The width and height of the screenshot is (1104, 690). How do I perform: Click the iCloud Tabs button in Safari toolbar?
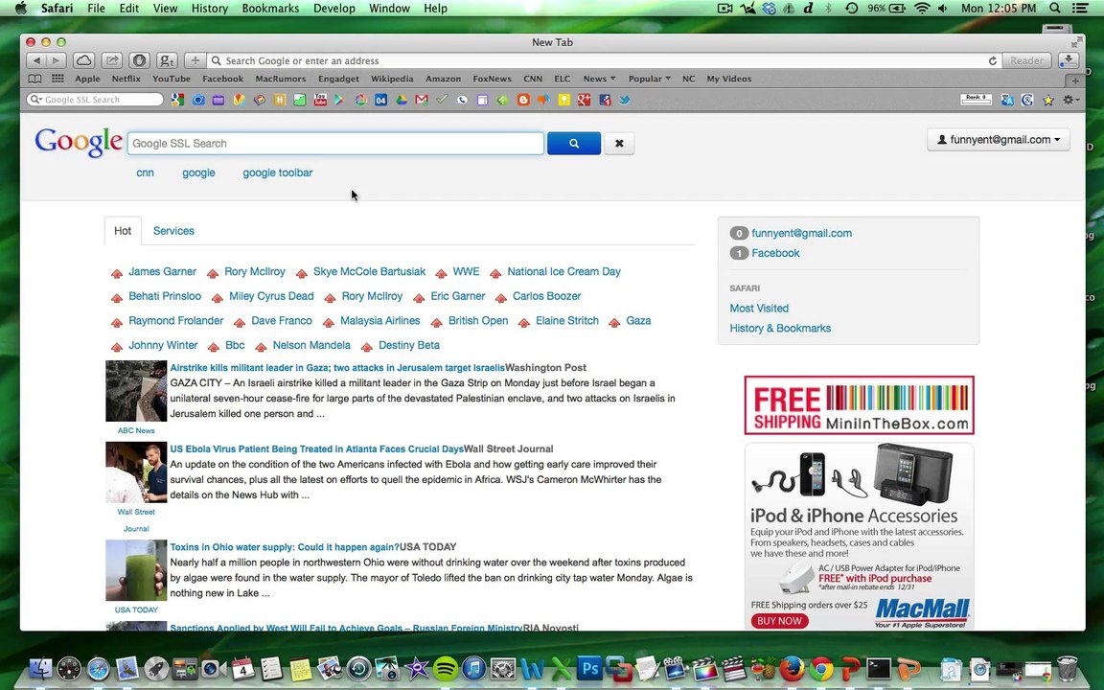tap(83, 60)
